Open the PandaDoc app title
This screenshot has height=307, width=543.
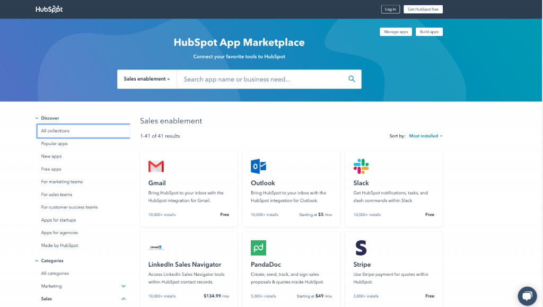tap(266, 265)
